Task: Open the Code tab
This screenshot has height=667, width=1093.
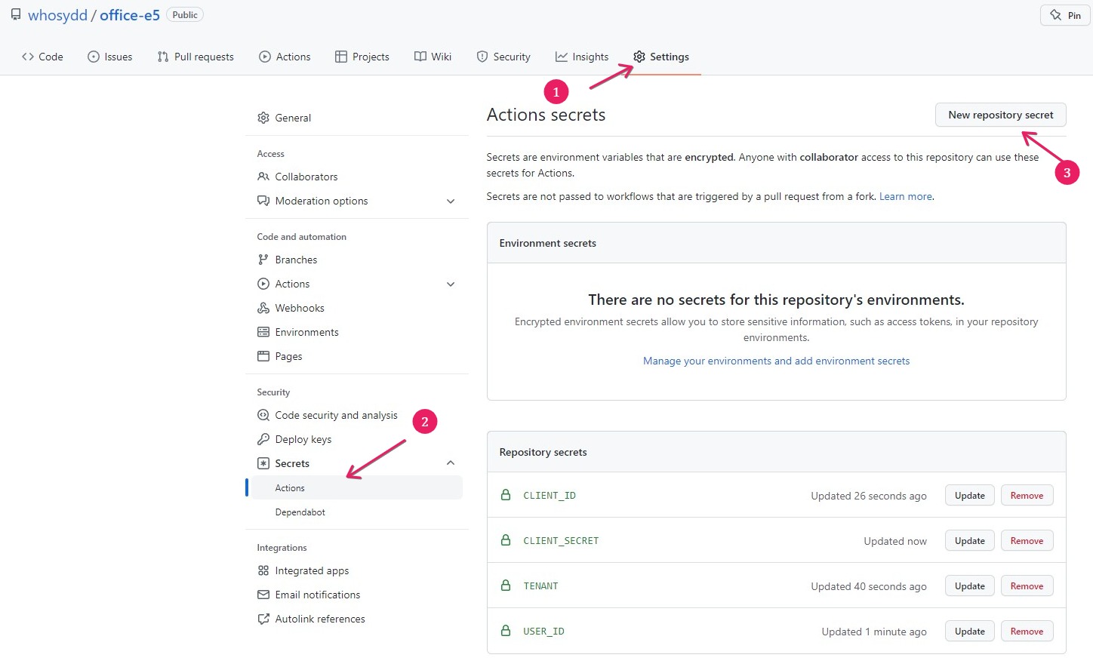Action: click(x=42, y=57)
